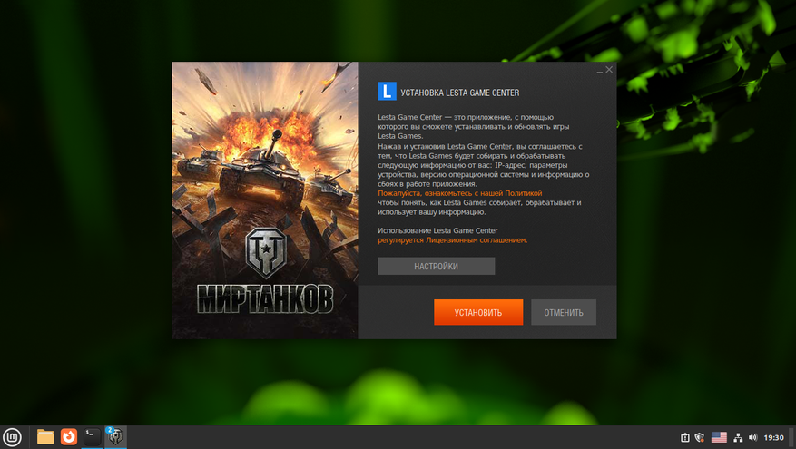Open the update manager shield icon
796x449 pixels.
click(700, 437)
